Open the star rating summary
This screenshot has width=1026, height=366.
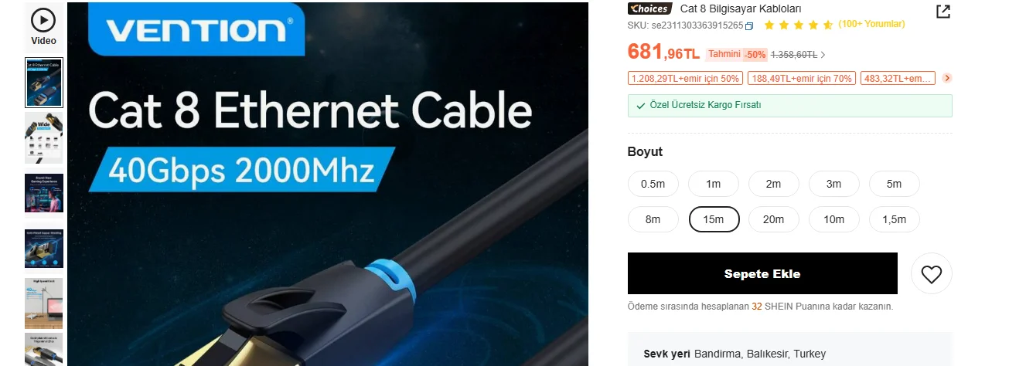coord(799,25)
